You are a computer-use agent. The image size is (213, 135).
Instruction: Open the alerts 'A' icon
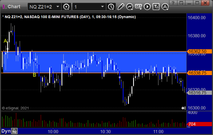tap(165, 7)
